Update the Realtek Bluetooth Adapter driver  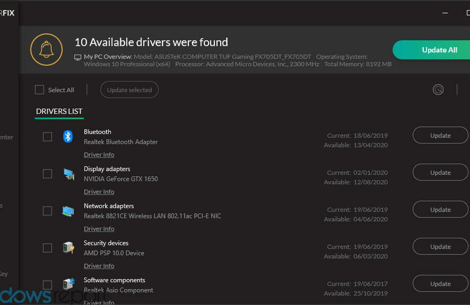(x=440, y=135)
